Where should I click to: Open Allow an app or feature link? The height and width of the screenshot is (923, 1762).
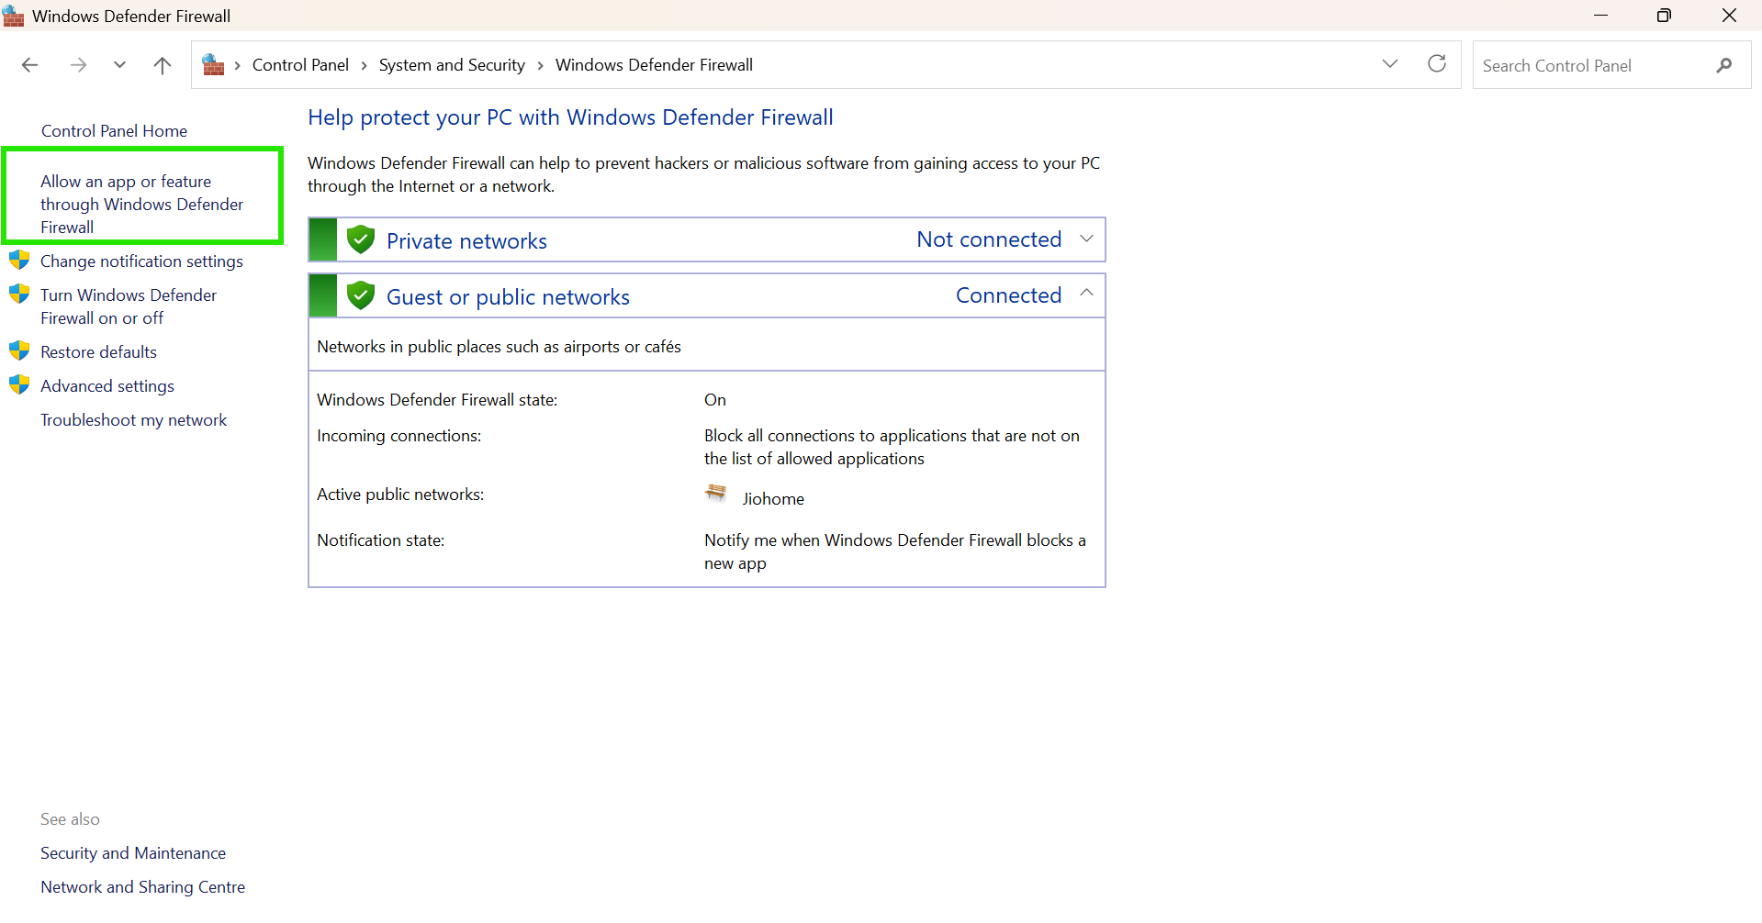[x=141, y=204]
